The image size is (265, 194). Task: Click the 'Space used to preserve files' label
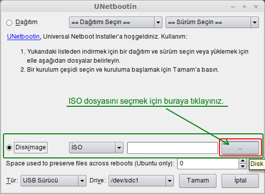tap(90, 163)
